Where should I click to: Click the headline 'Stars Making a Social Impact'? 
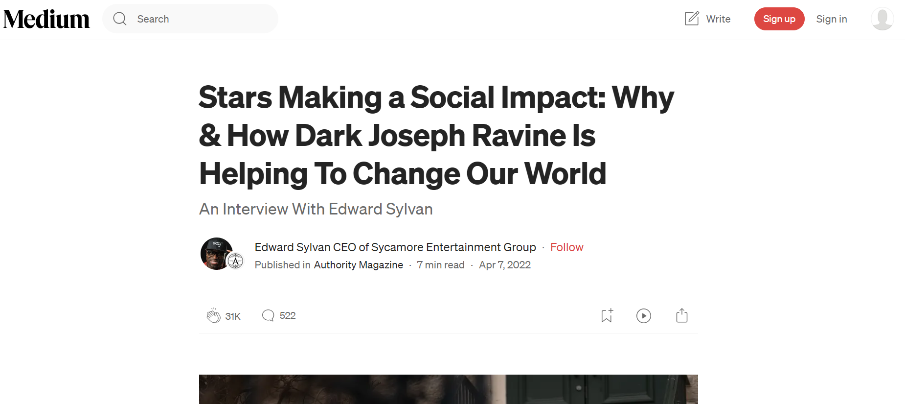point(436,135)
